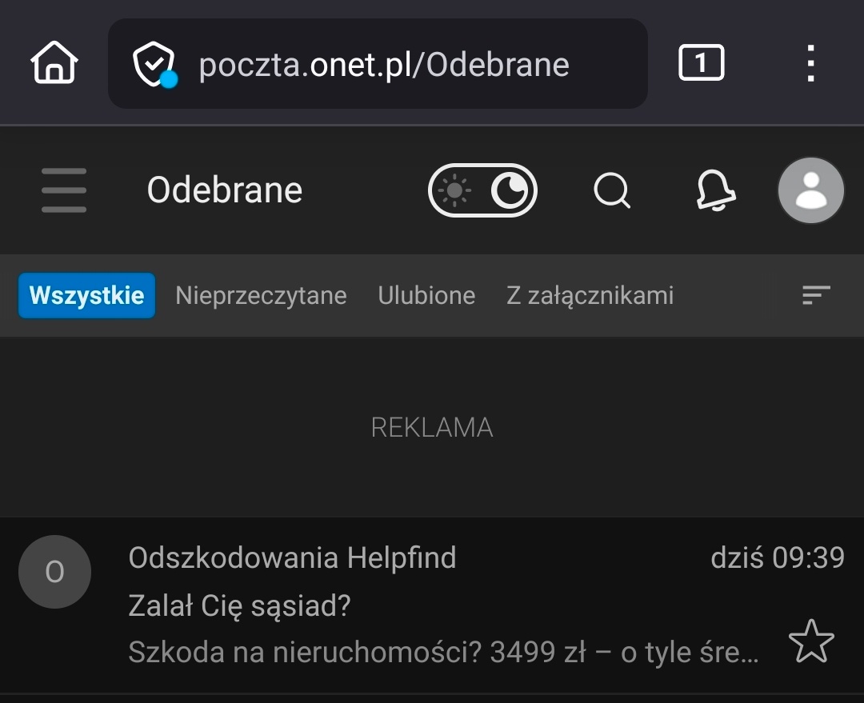Star the Odszkodowania Helpfind email
Screen dimensions: 864x703
(813, 641)
